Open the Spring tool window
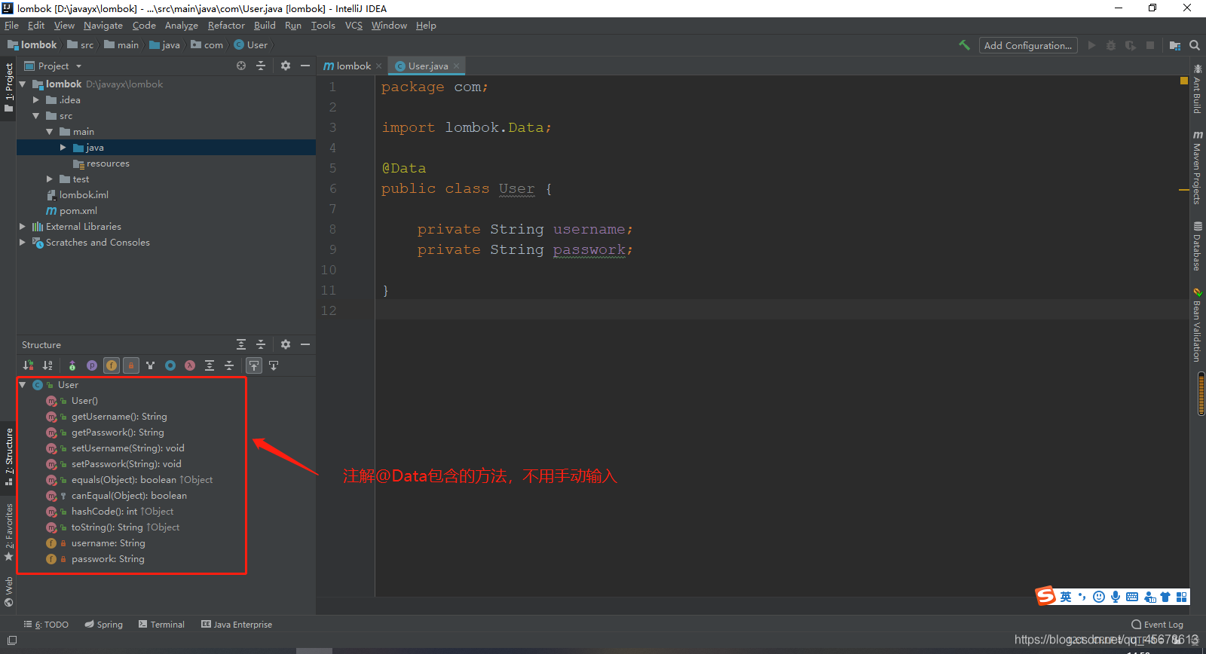1206x654 pixels. 104,625
